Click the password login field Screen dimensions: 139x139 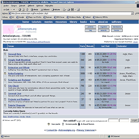coord(124,120)
